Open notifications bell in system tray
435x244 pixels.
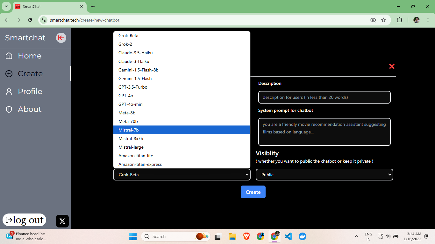click(x=426, y=236)
